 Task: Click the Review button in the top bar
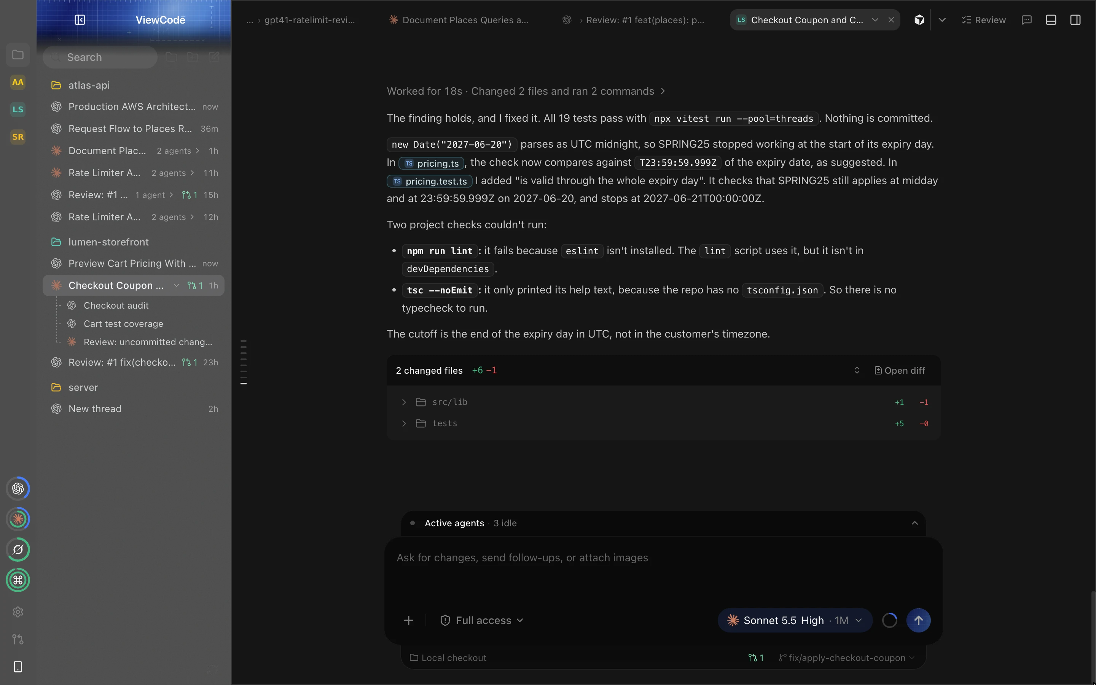pyautogui.click(x=984, y=20)
